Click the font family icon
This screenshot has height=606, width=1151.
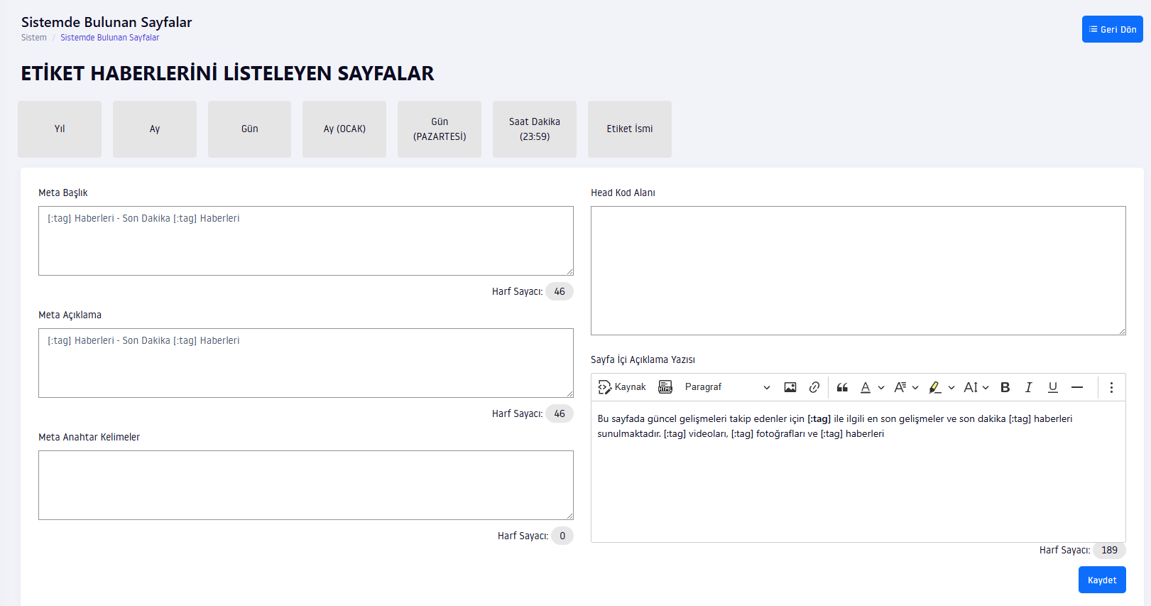click(x=900, y=387)
